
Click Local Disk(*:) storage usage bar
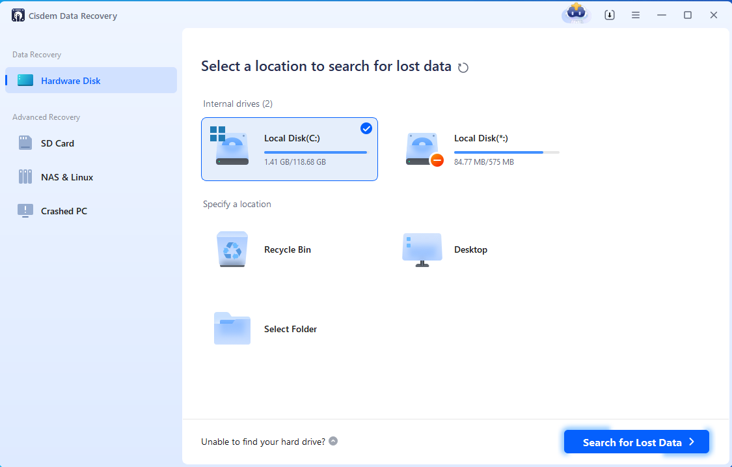click(506, 152)
